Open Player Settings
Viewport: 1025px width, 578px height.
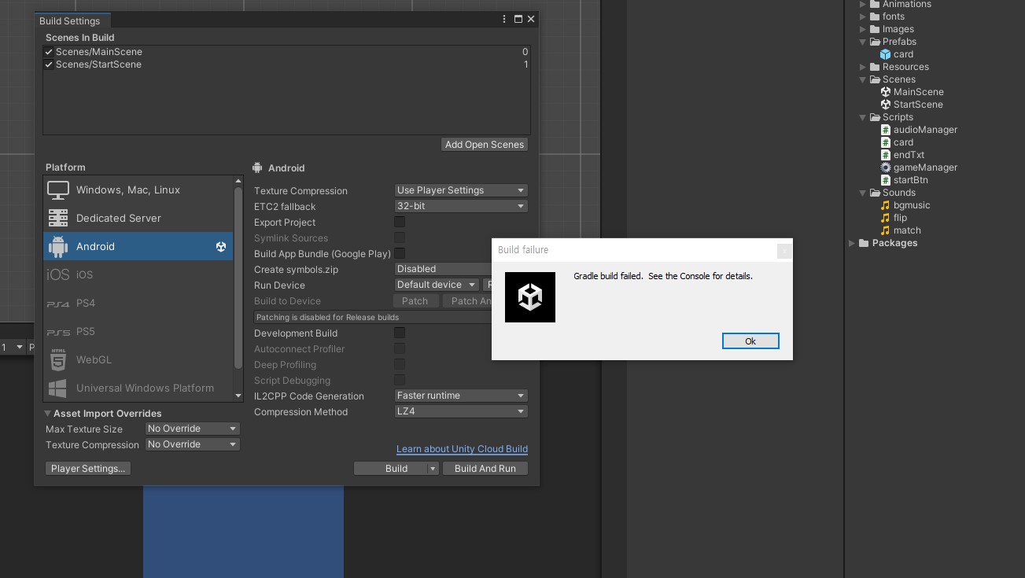88,469
